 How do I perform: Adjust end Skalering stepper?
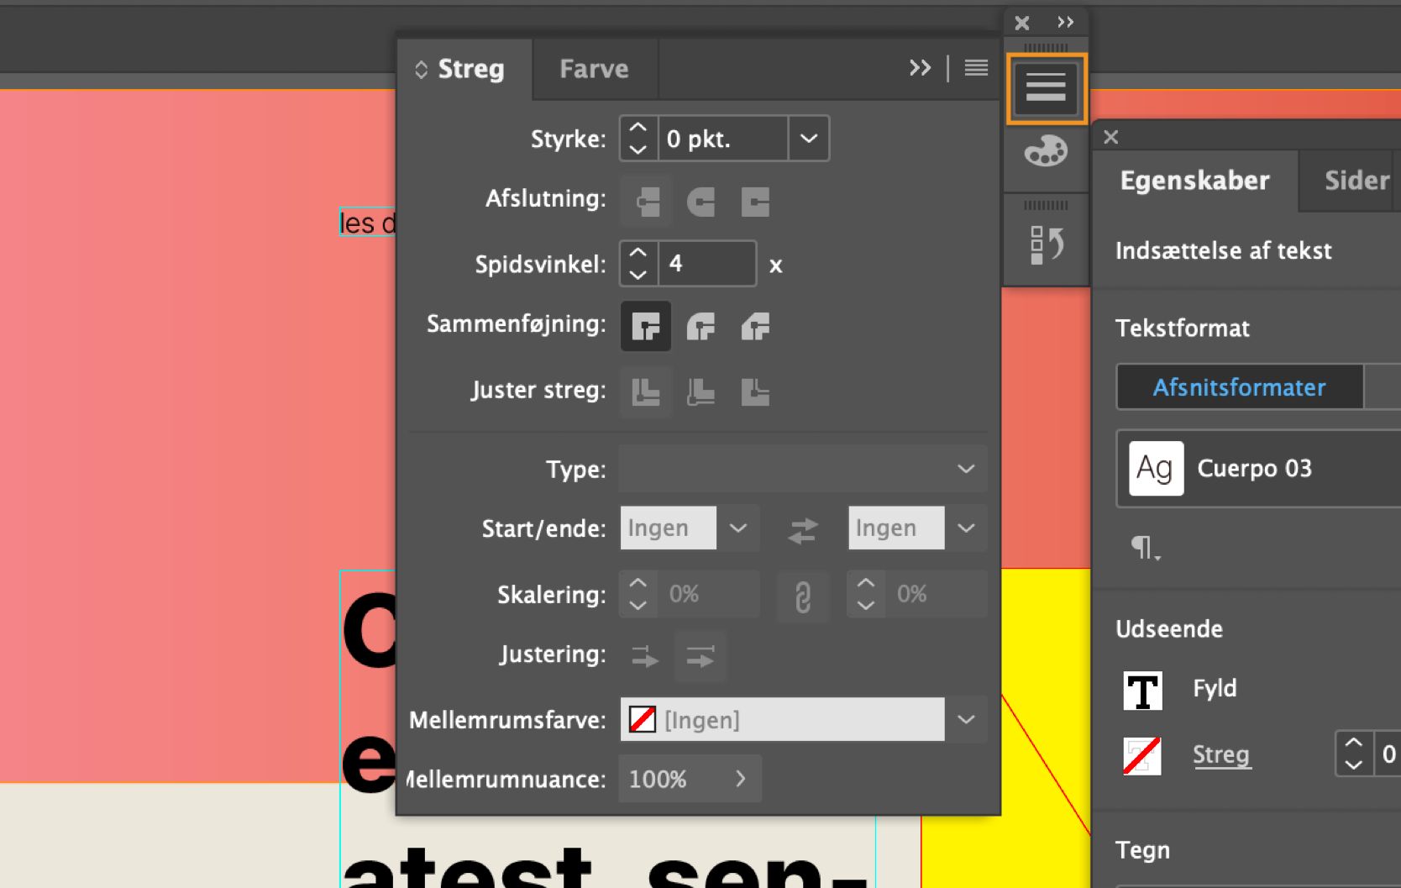(866, 594)
